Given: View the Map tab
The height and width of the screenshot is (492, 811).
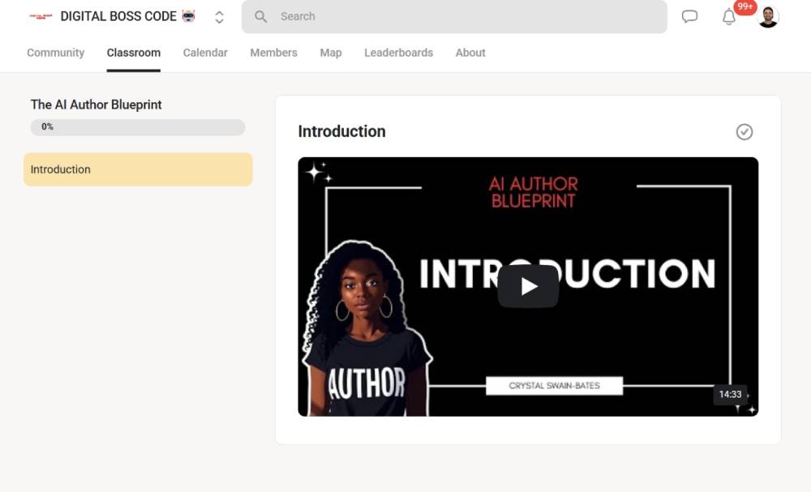Looking at the screenshot, I should (x=331, y=53).
